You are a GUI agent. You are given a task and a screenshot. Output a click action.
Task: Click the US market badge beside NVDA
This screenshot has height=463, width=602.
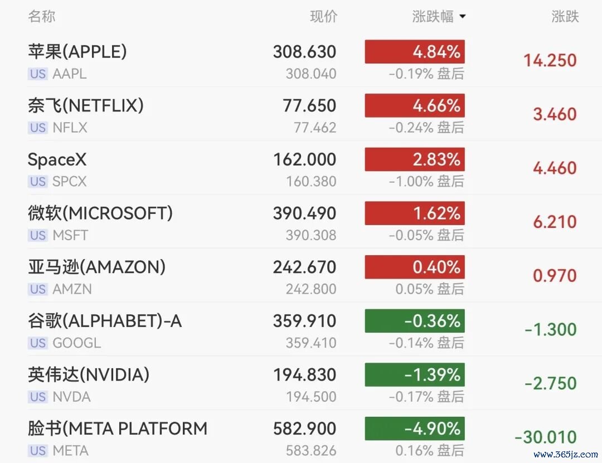tap(38, 397)
